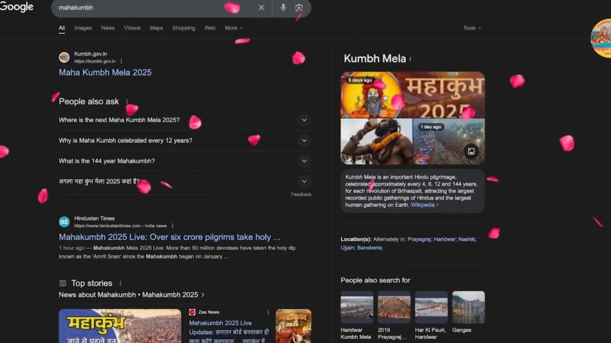The height and width of the screenshot is (343, 611).
Task: Open Google Lens image search icon
Action: pyautogui.click(x=299, y=8)
